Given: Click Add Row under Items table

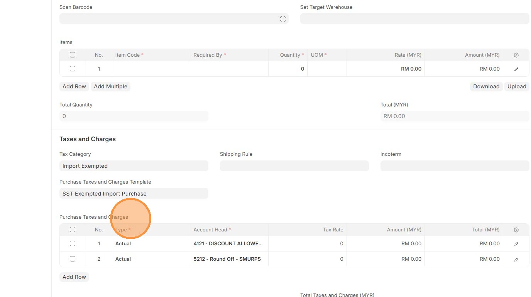Looking at the screenshot, I should (x=74, y=86).
